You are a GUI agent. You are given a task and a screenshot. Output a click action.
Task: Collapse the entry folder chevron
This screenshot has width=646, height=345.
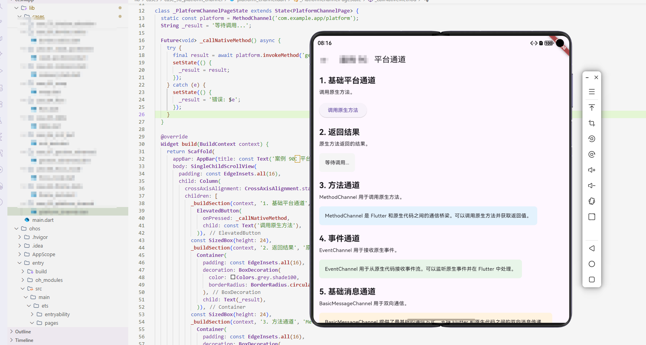point(19,263)
